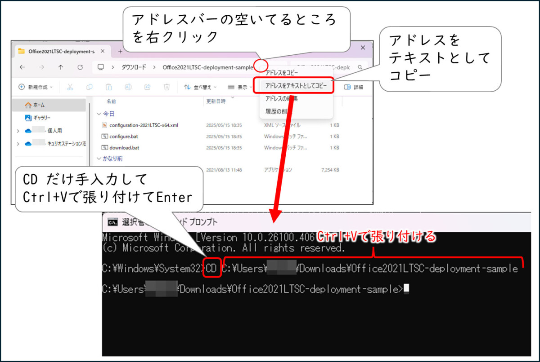Click the search magnifier icon in Explorer
540x362 pixels.
pyautogui.click(x=360, y=67)
